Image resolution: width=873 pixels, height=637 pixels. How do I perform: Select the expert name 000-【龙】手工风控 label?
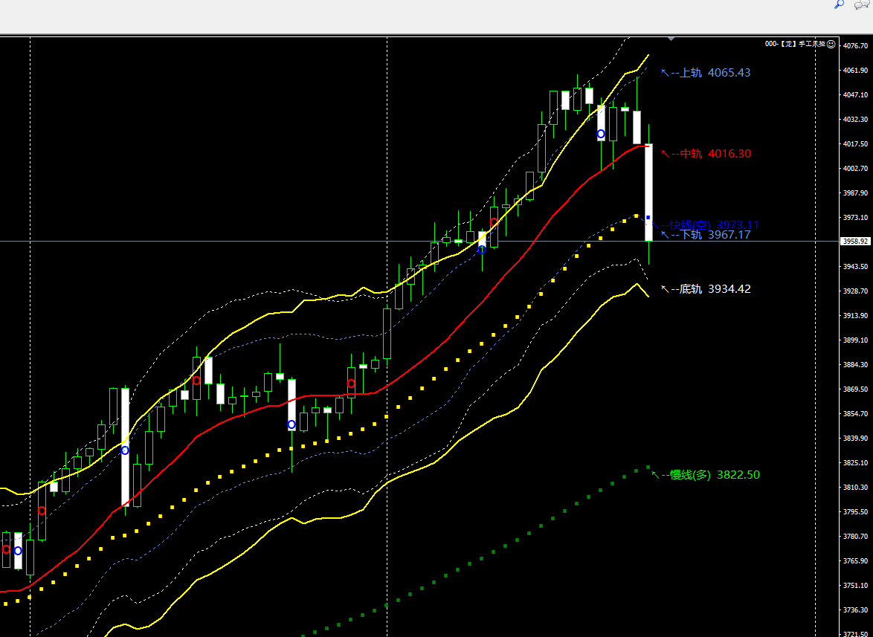pos(795,43)
